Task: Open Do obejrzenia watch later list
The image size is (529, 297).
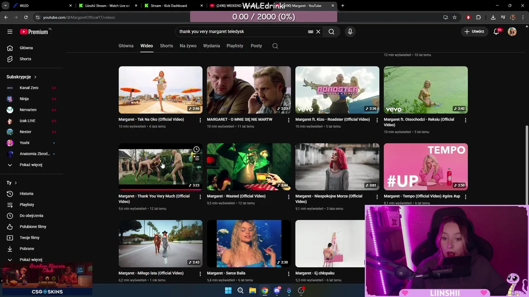Action: point(32,216)
